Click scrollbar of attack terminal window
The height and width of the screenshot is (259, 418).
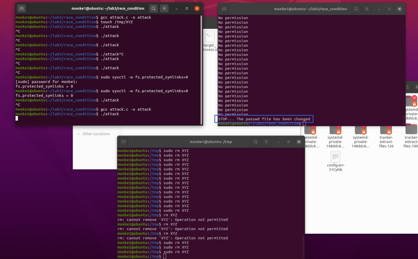(x=201, y=70)
